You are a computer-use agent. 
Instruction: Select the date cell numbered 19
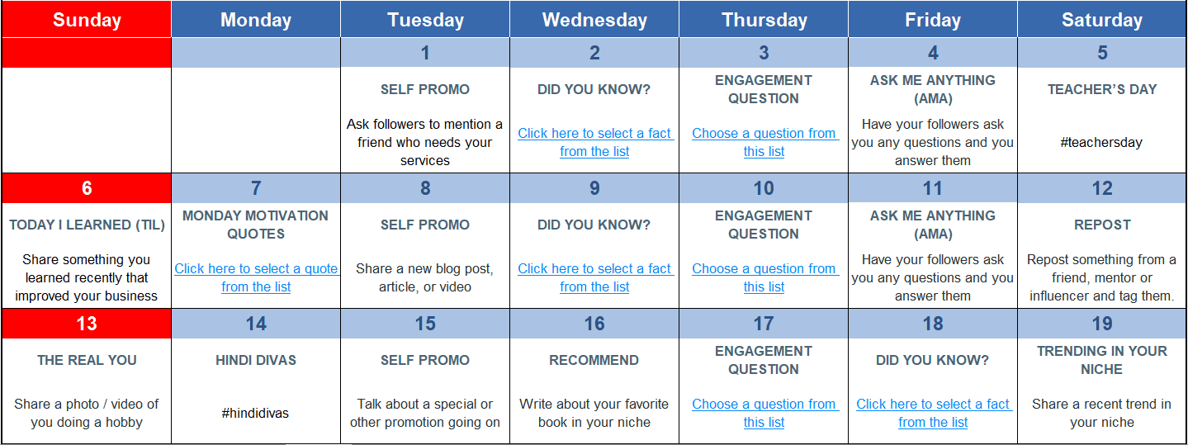1102,324
